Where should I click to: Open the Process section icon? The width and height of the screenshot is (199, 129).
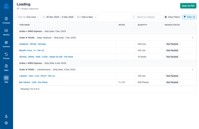6,54
